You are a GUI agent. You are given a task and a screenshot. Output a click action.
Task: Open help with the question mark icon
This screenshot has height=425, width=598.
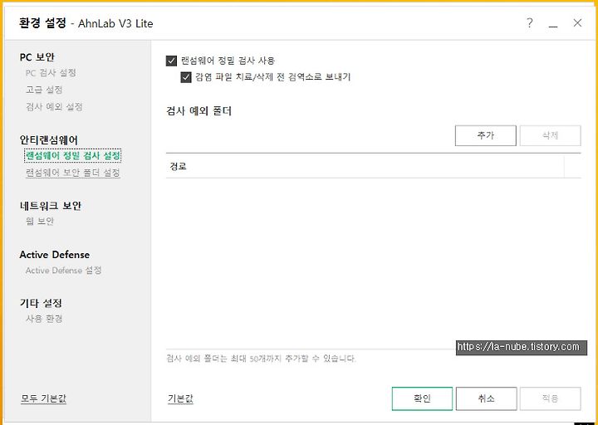point(529,23)
